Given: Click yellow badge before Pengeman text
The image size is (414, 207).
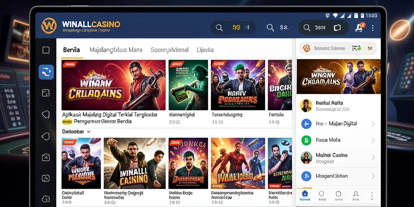Looking at the screenshot, I should (67, 122).
